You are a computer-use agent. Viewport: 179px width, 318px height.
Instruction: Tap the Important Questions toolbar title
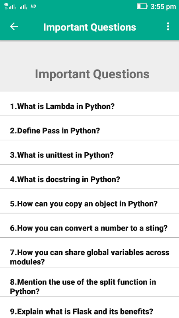[x=89, y=27]
